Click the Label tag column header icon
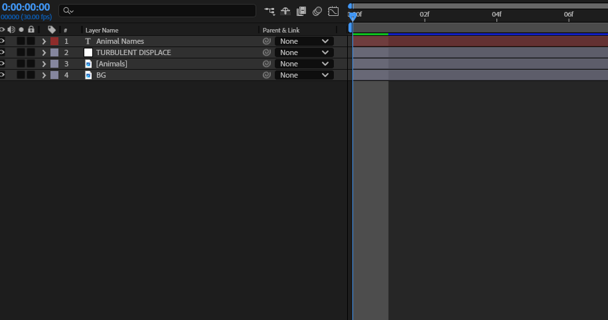 pos(52,30)
